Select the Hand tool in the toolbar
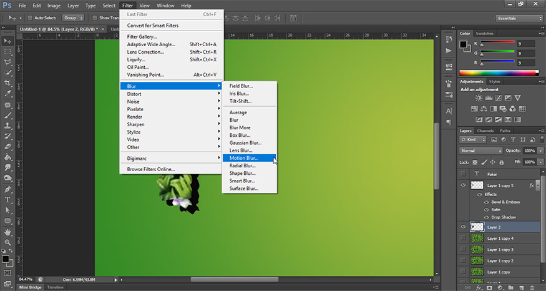The image size is (546, 291). 8,231
